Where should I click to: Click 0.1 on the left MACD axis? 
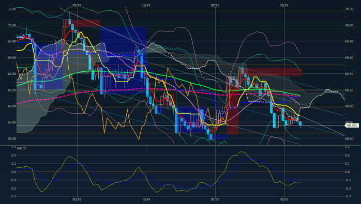(14, 164)
